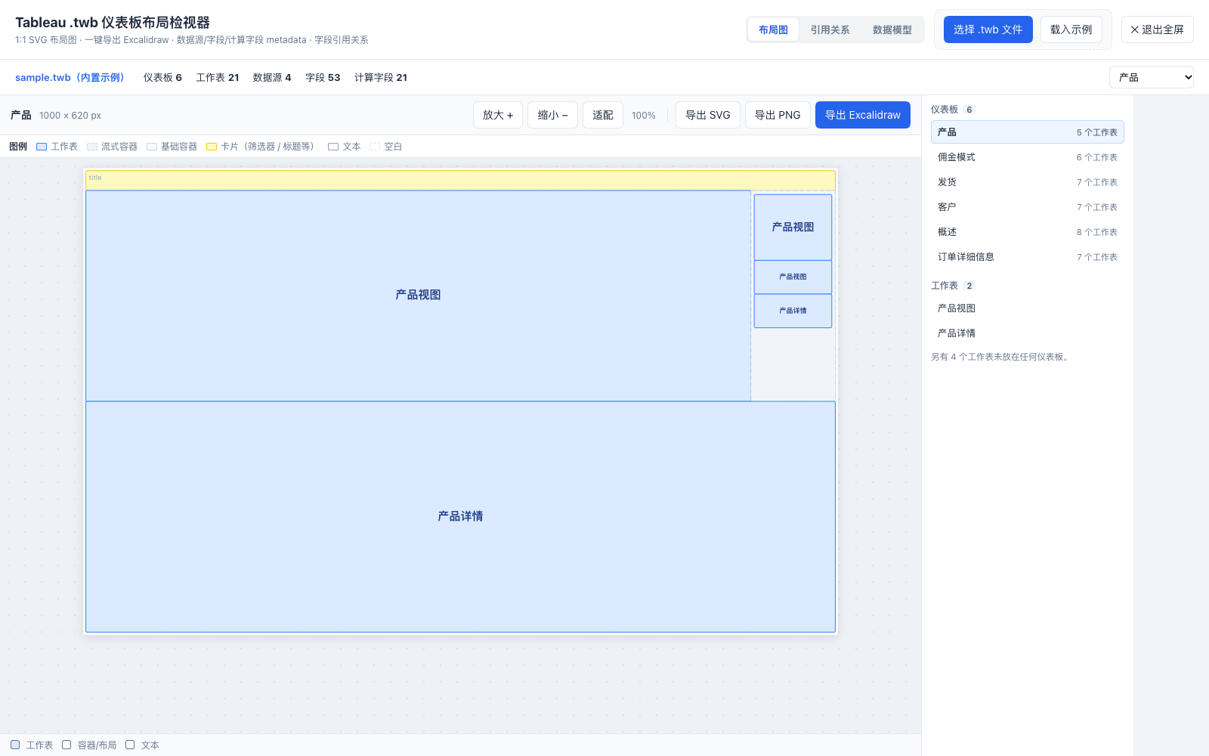Select 产品详情 in the worksheet list
This screenshot has height=756, width=1209.
pyautogui.click(x=1027, y=333)
